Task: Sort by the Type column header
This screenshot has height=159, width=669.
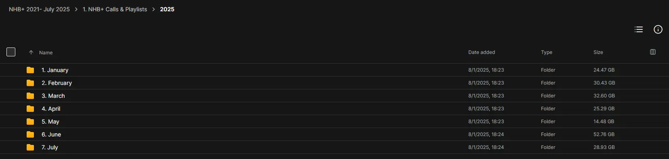Action: [547, 52]
